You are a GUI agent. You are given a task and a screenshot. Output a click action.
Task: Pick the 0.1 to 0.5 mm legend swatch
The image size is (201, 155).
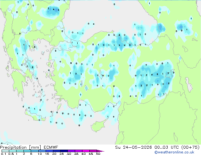[x=5, y=151]
